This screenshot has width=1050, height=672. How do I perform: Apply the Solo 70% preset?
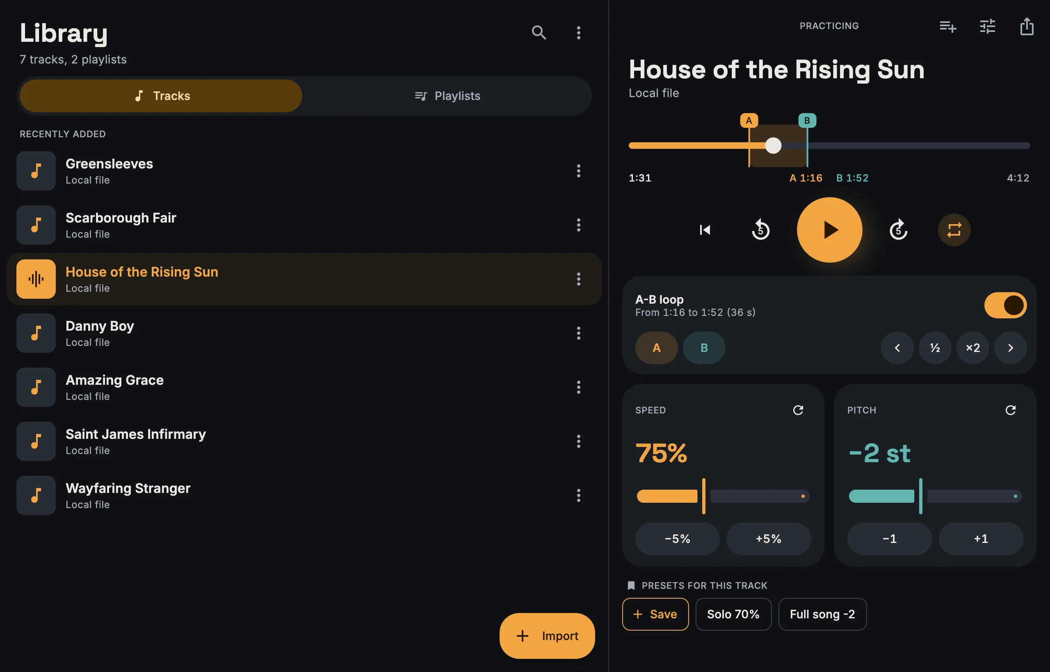pyautogui.click(x=733, y=614)
